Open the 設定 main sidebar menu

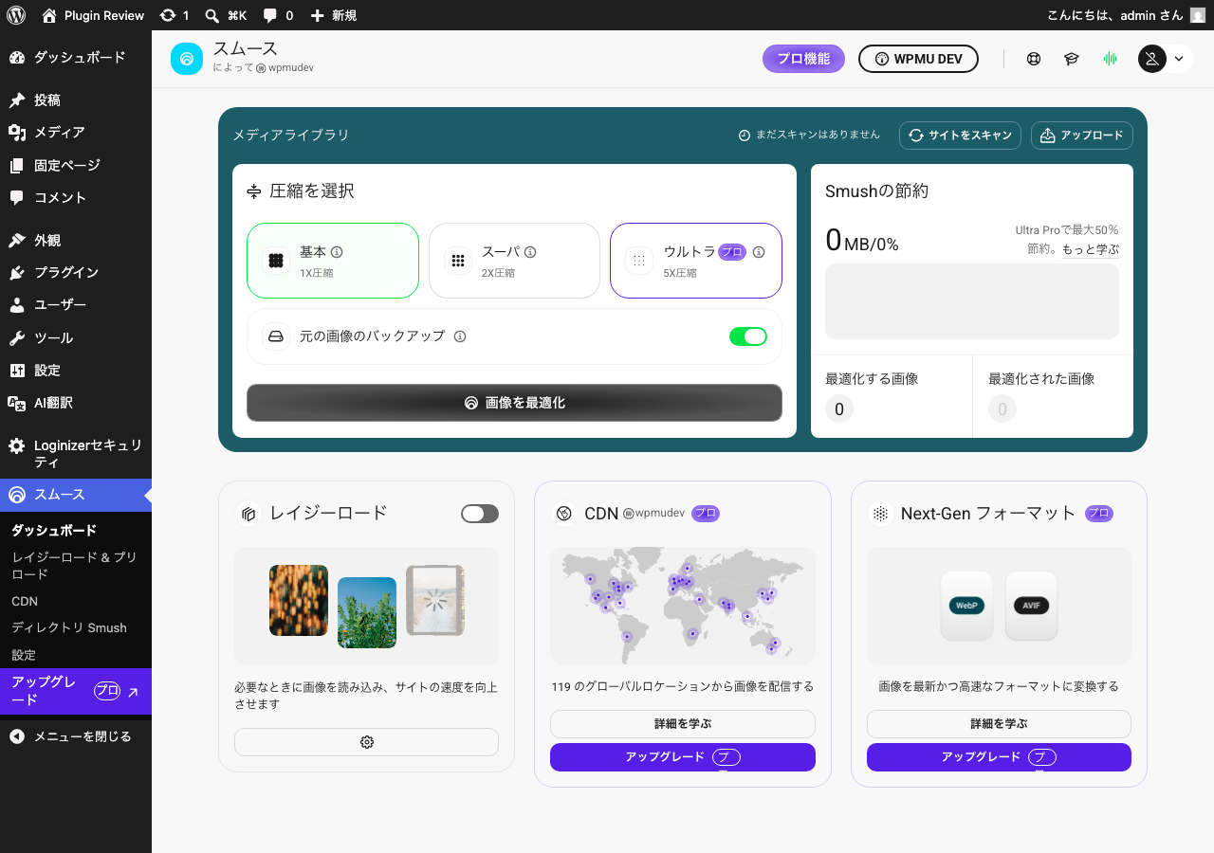(x=76, y=371)
